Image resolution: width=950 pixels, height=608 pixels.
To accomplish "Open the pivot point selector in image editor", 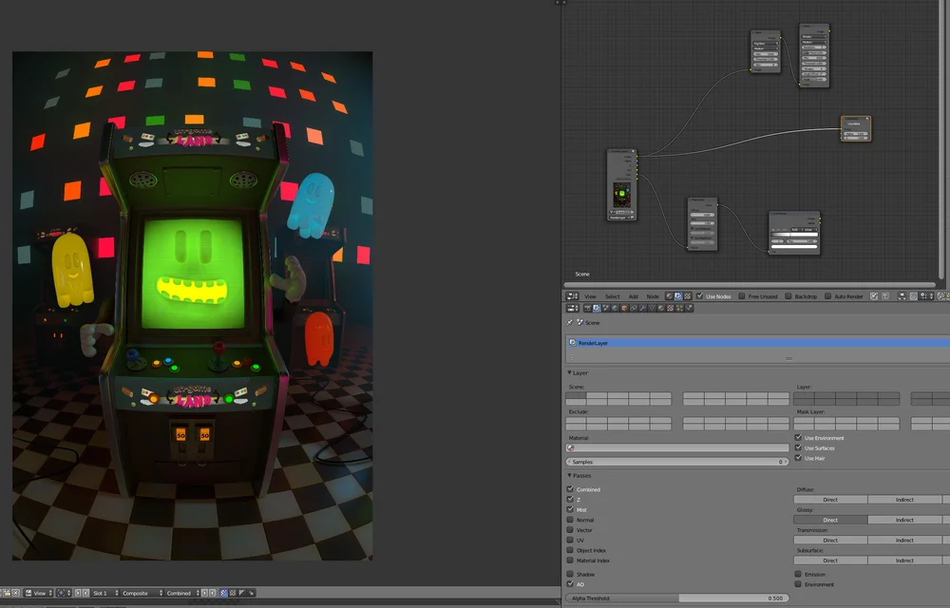I will point(65,593).
